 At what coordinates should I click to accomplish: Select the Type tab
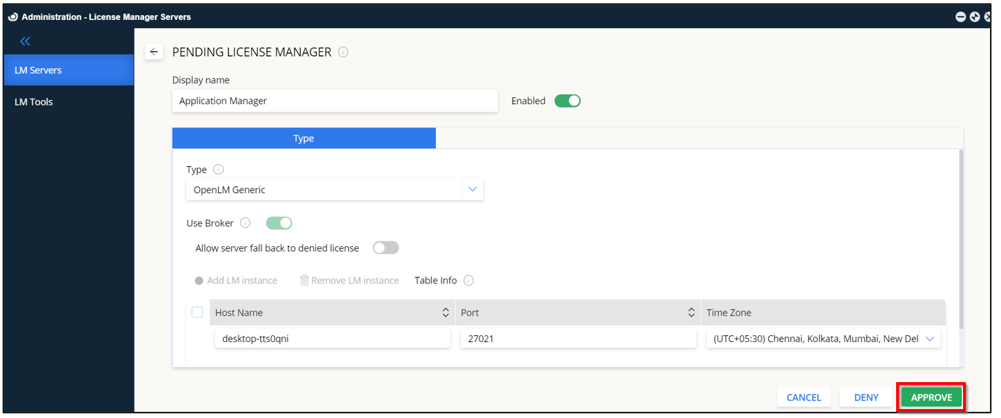click(x=304, y=139)
